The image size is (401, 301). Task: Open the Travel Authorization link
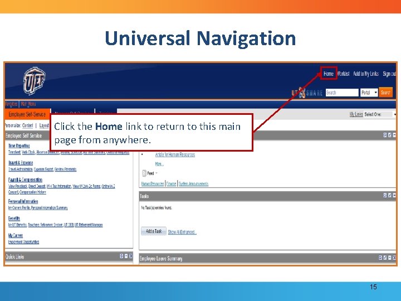point(21,169)
